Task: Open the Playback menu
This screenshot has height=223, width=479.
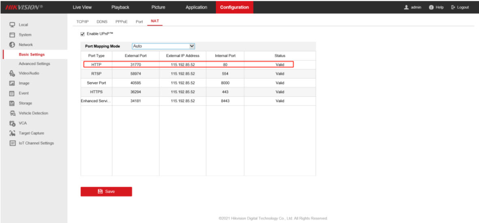Action: 120,7
